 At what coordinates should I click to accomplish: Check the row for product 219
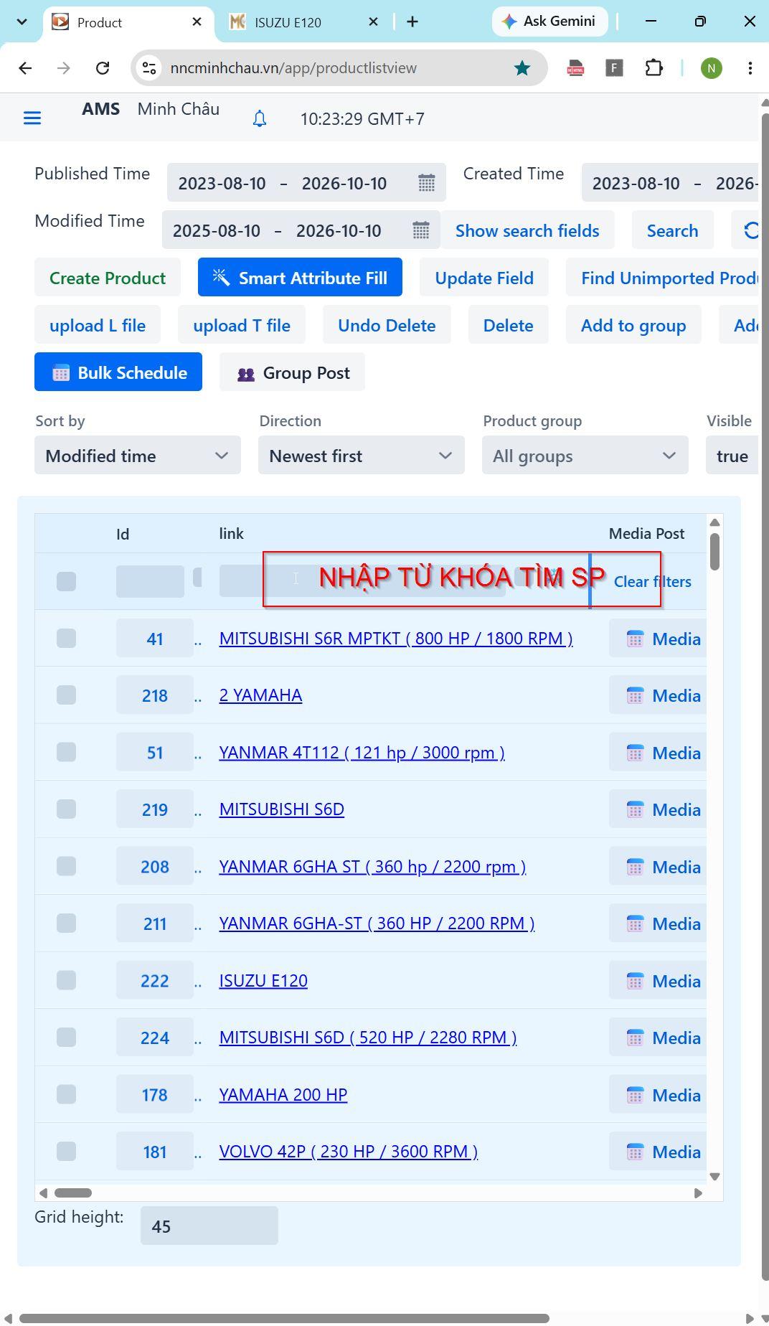click(66, 809)
